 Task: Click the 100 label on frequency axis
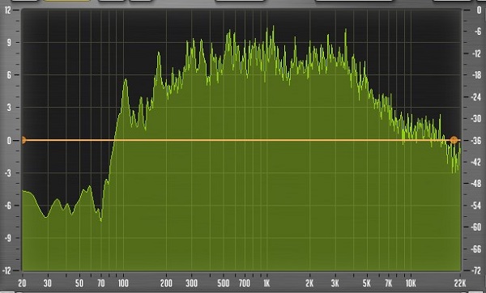(x=123, y=283)
